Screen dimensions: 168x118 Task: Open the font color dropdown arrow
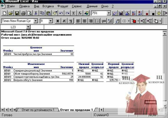[x=138, y=21]
